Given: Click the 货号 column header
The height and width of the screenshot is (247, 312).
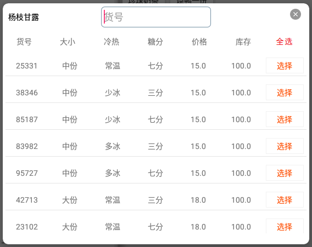Looking at the screenshot, I should 24,42.
